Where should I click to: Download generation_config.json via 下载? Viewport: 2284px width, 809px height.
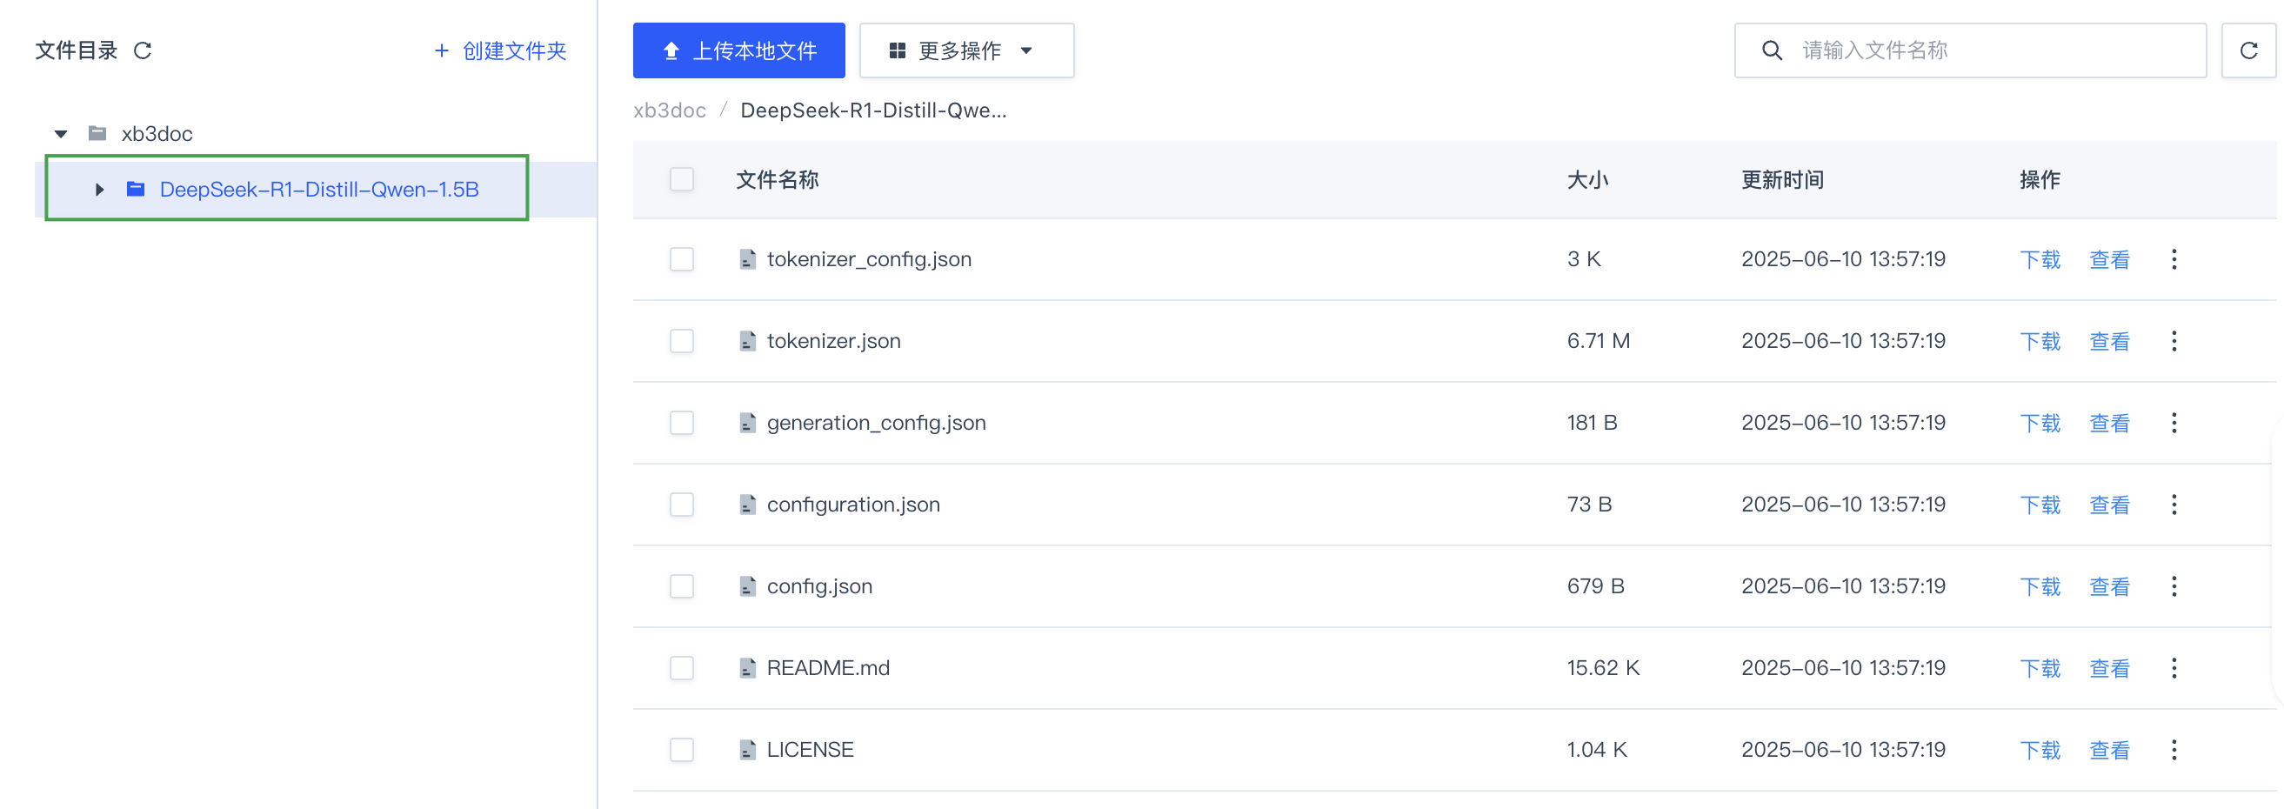pyautogui.click(x=2040, y=422)
